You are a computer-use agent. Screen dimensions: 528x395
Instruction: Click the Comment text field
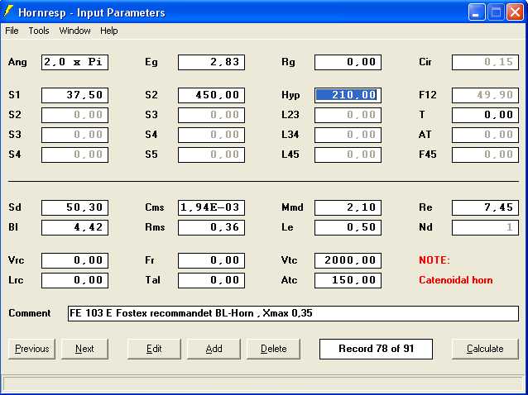[293, 313]
